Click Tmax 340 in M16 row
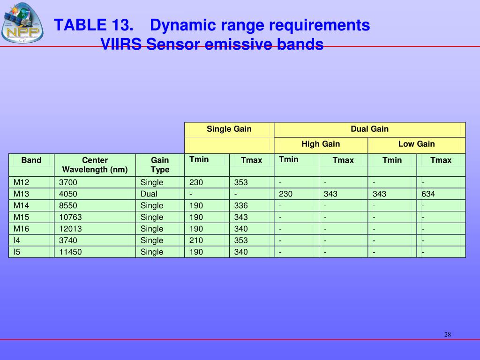 [241, 229]
